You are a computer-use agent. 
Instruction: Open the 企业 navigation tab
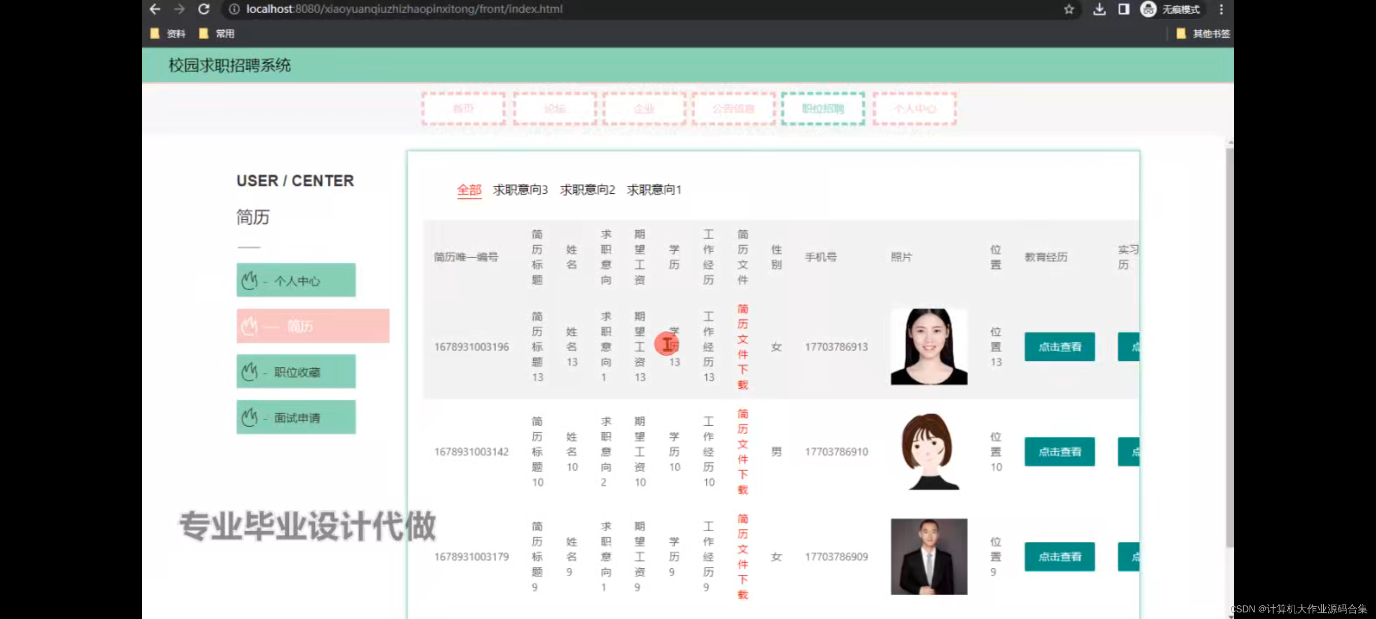[x=644, y=109]
